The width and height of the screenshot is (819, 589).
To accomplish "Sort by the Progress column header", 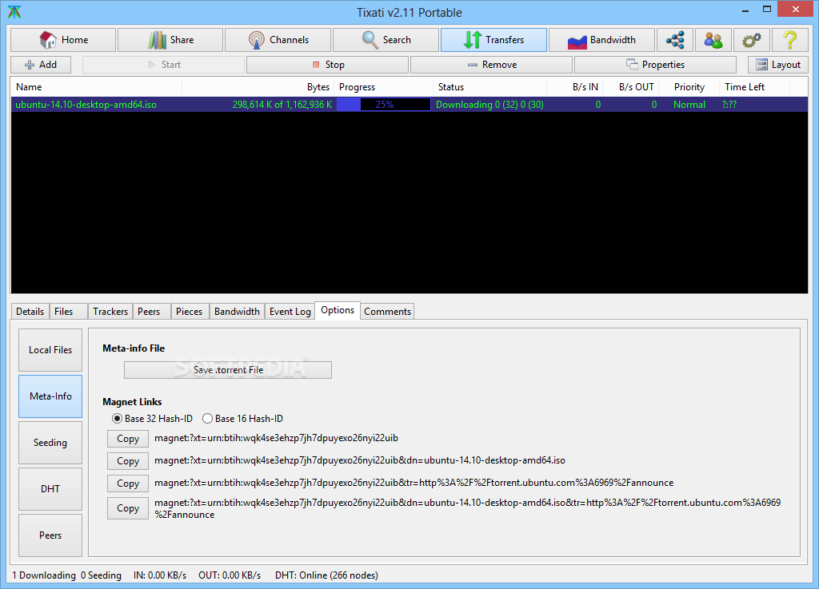I will [383, 87].
